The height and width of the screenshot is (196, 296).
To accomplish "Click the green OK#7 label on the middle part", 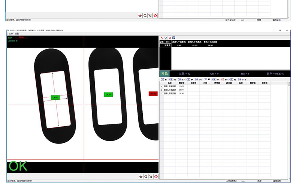I will click(x=108, y=94).
